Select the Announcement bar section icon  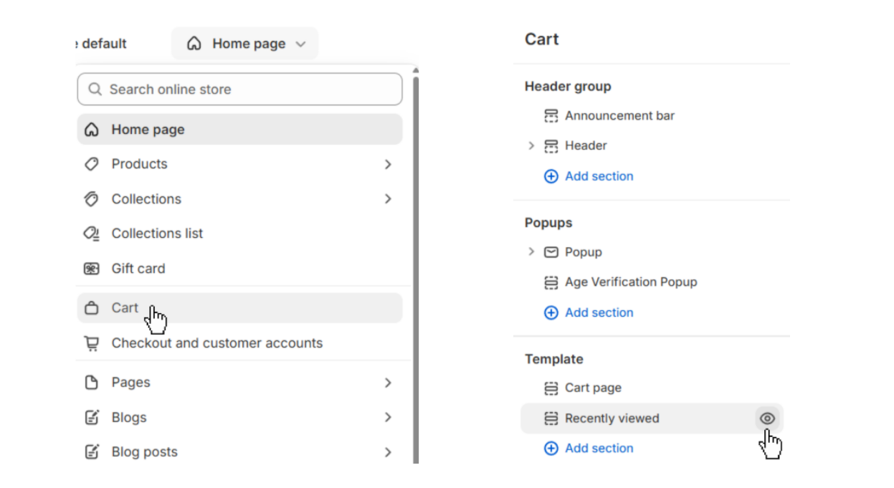pyautogui.click(x=551, y=115)
